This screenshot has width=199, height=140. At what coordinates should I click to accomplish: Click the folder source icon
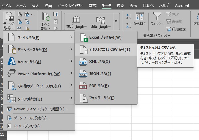84,98
